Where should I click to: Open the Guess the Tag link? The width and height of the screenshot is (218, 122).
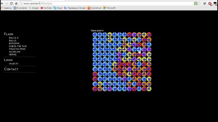coord(18,46)
